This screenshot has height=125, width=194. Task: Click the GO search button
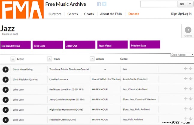click(182, 4)
